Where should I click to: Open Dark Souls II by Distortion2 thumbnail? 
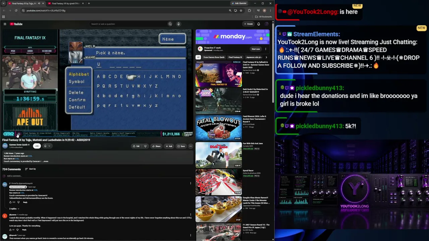coord(219,101)
